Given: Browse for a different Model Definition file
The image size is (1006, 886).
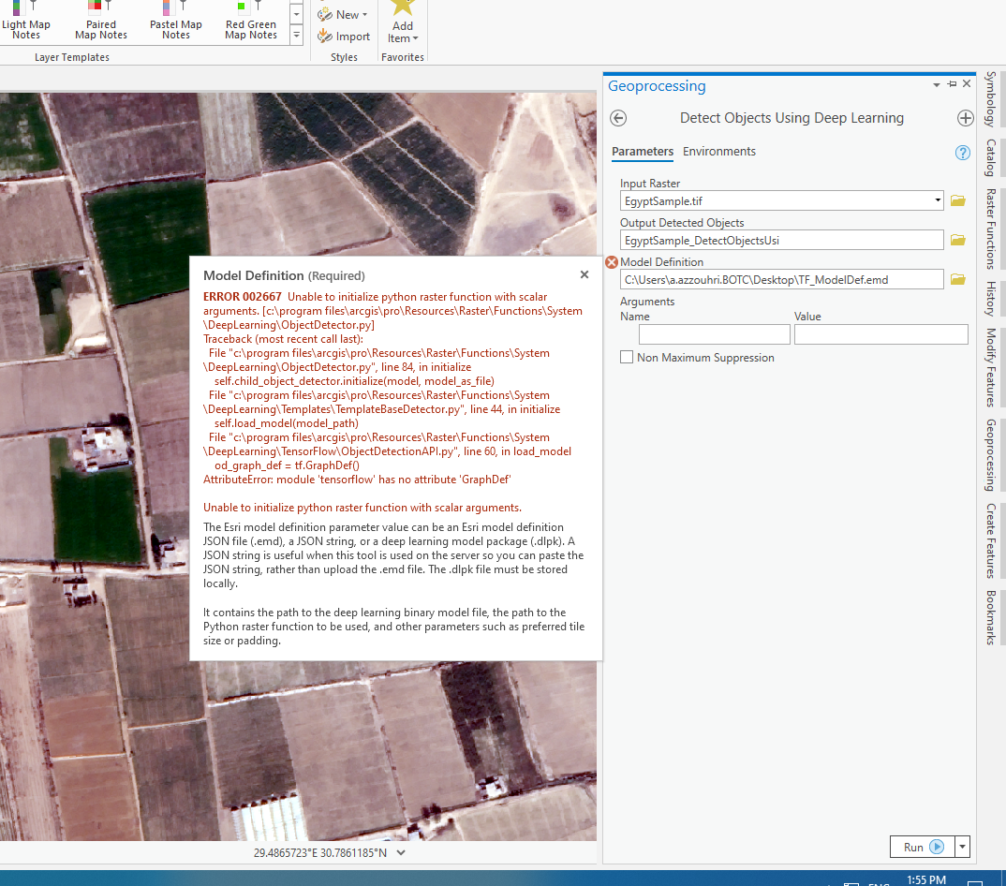Looking at the screenshot, I should pyautogui.click(x=957, y=278).
